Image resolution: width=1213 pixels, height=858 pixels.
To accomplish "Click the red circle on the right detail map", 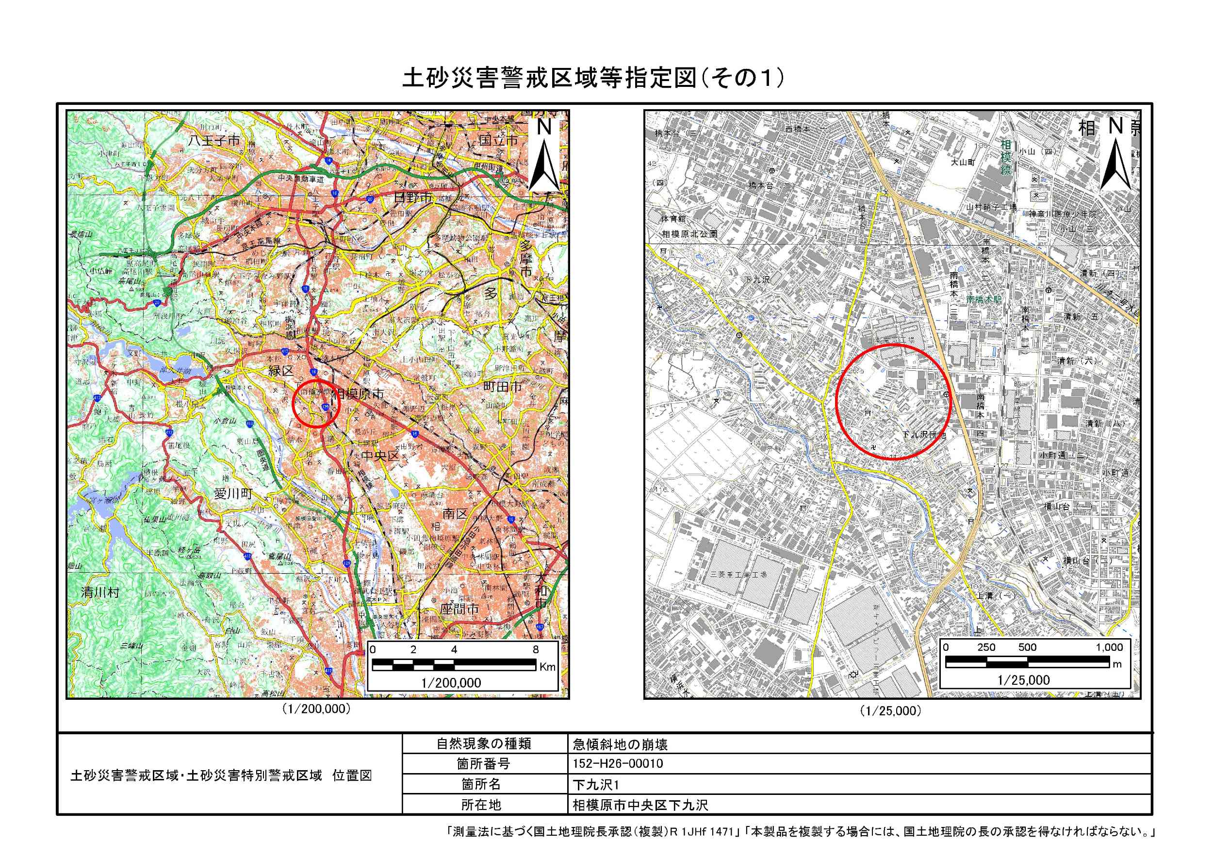I will pos(893,401).
